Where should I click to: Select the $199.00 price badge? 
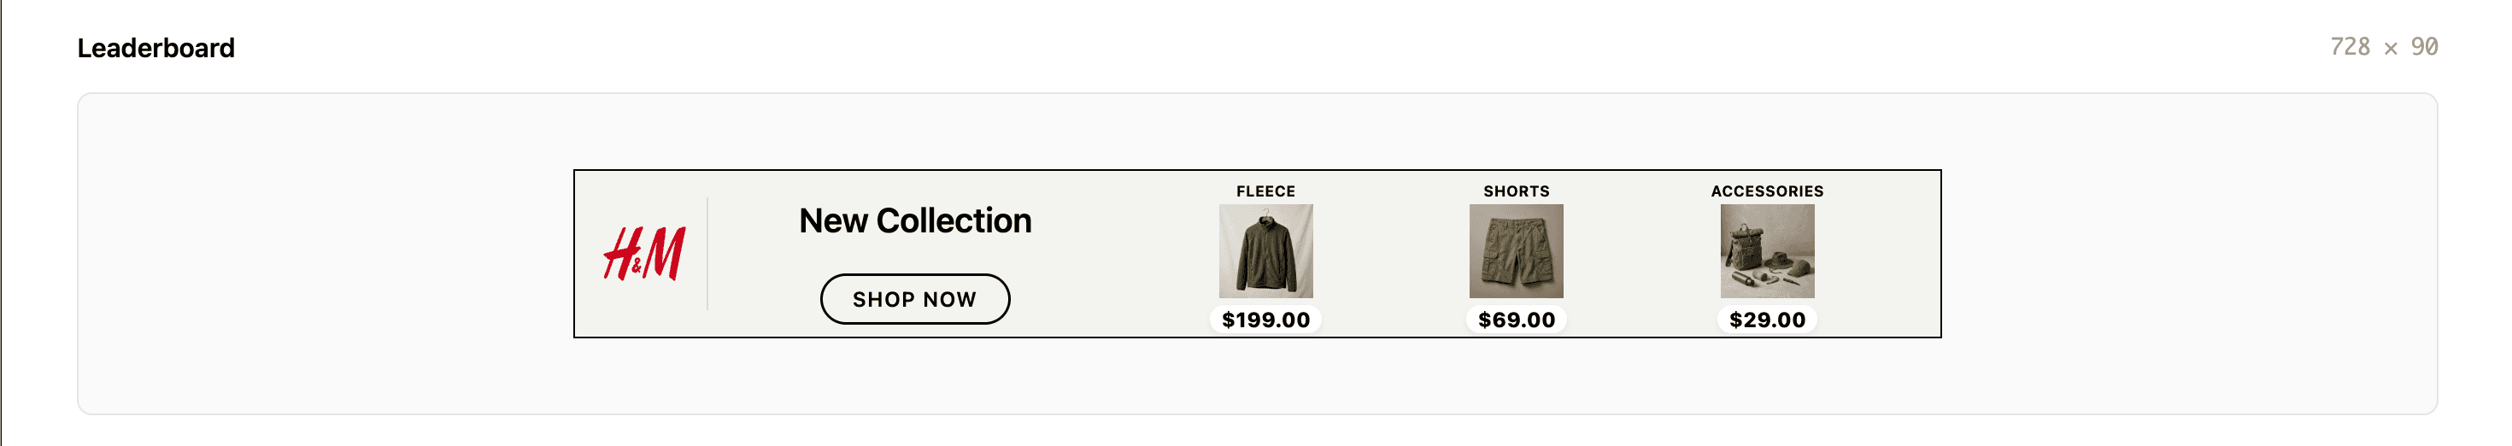[1265, 320]
